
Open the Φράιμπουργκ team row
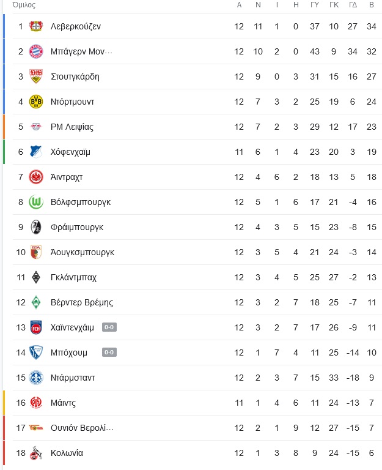pyautogui.click(x=197, y=227)
